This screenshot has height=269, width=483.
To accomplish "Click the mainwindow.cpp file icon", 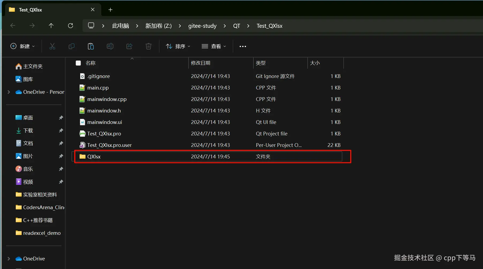I will pyautogui.click(x=82, y=99).
